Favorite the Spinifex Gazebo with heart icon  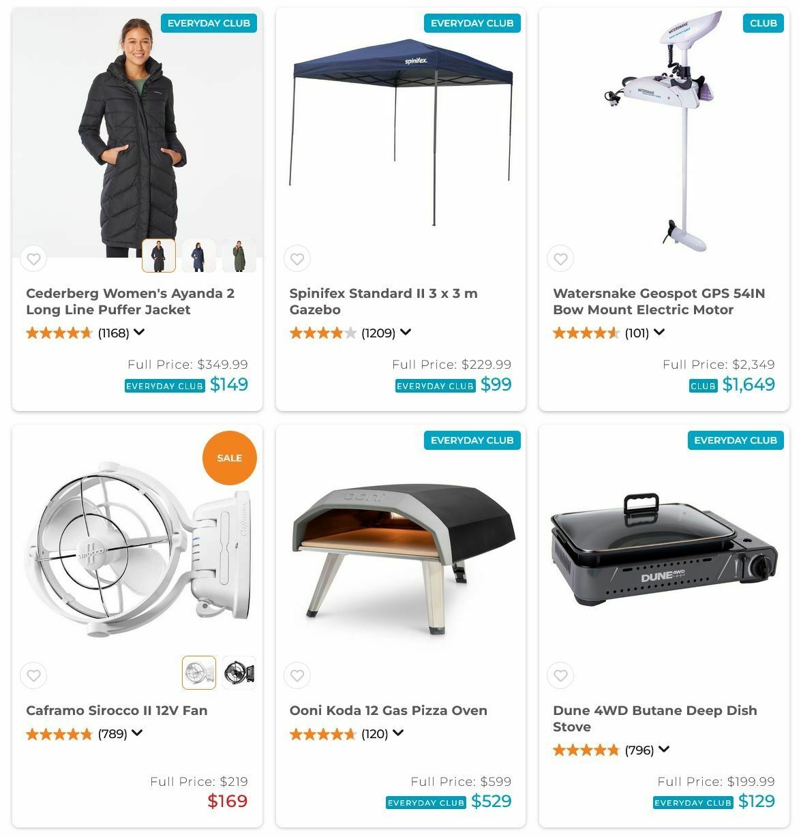(297, 258)
